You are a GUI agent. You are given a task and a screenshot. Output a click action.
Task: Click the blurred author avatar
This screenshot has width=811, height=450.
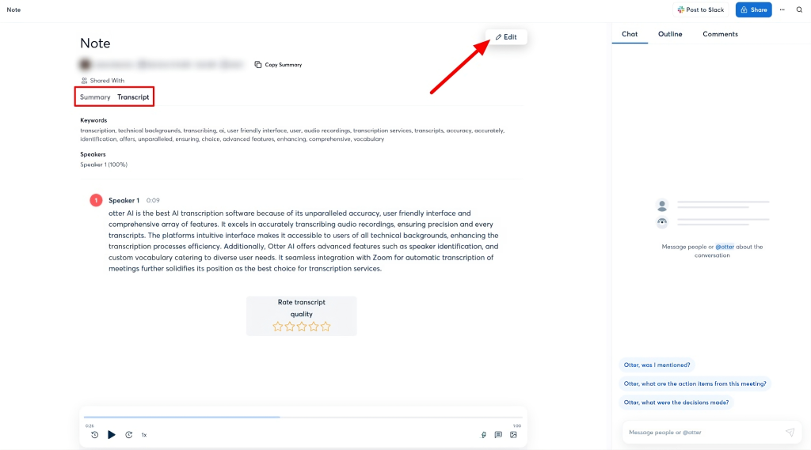click(x=85, y=65)
